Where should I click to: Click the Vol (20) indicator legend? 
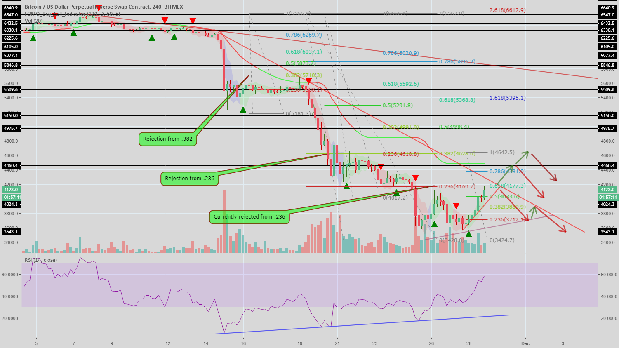coord(33,21)
